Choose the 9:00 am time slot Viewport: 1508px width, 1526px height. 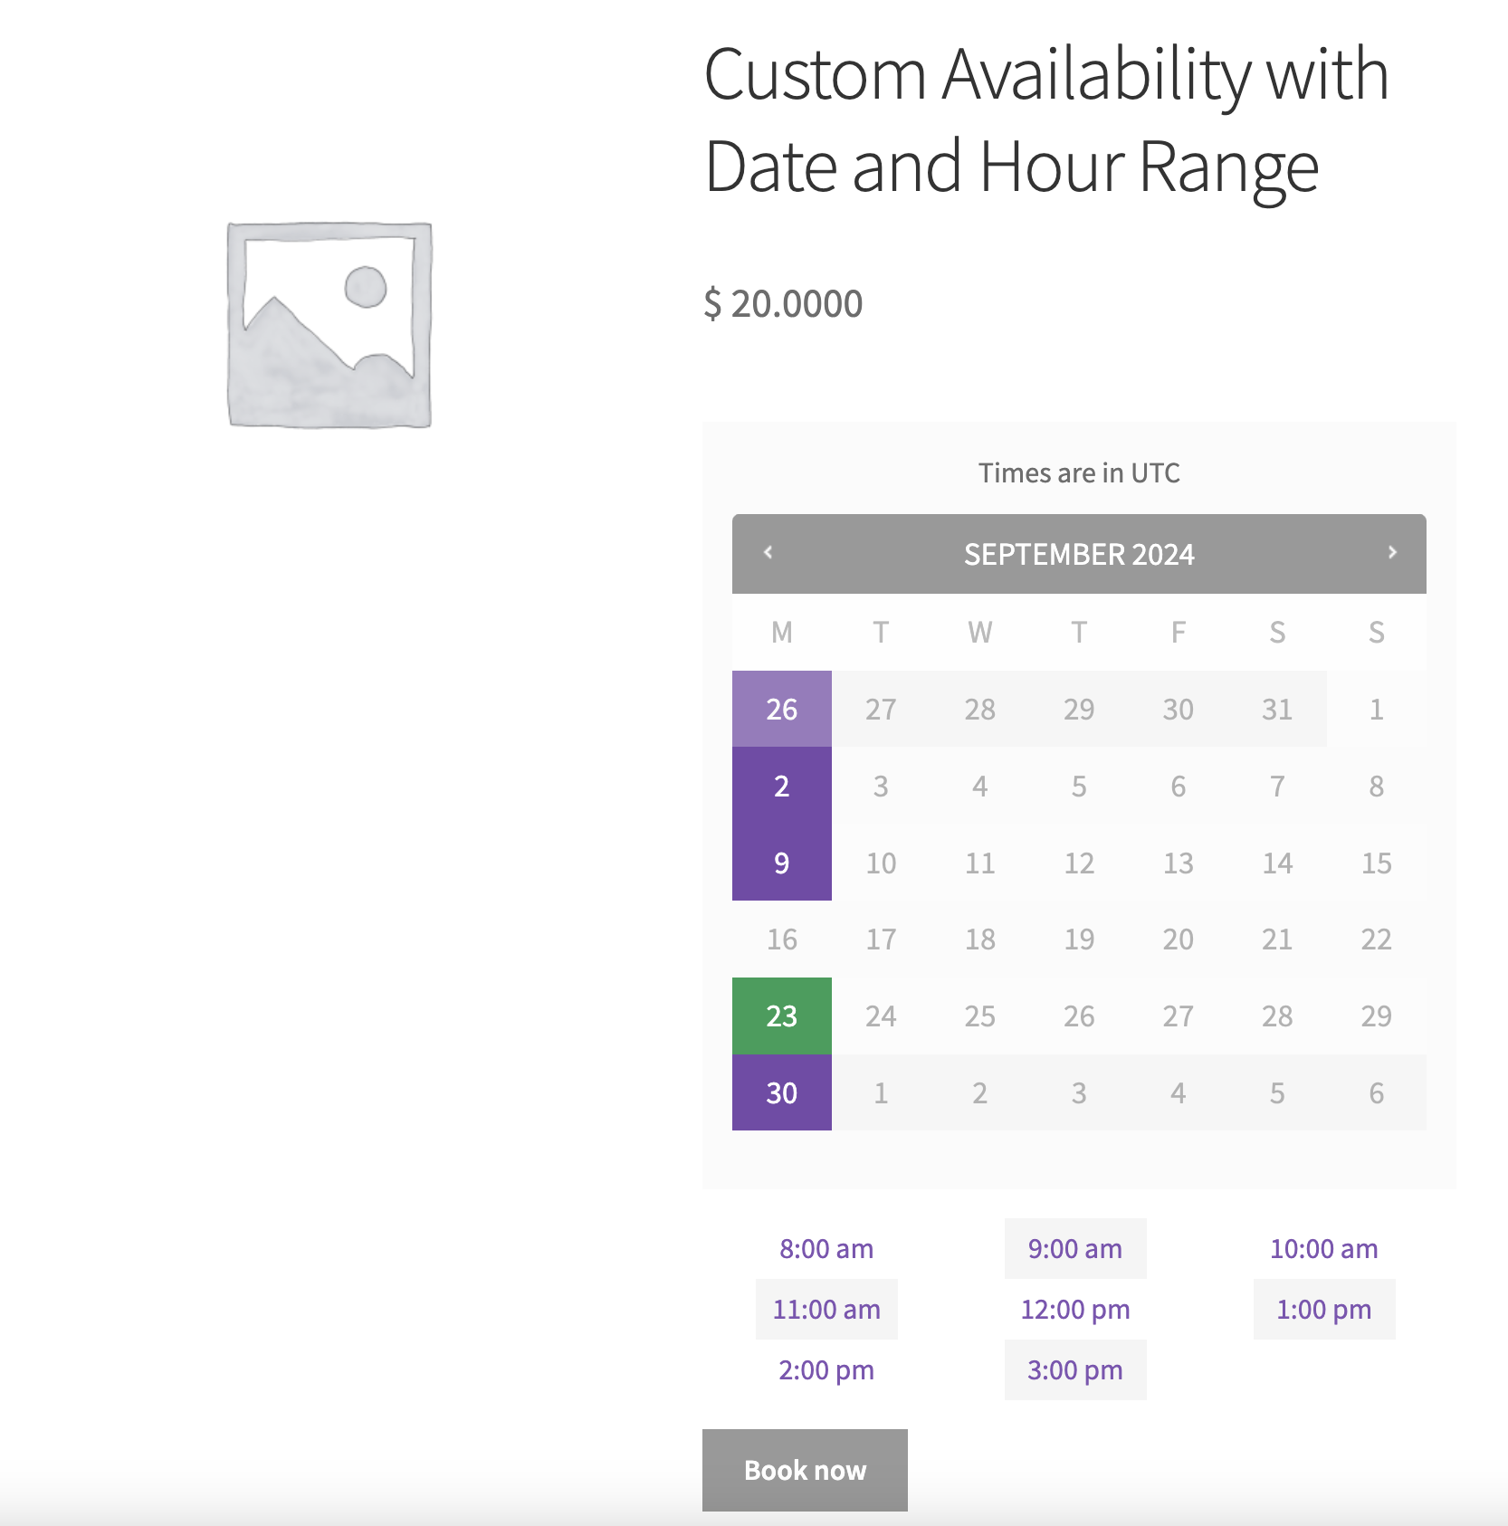1074,1249
